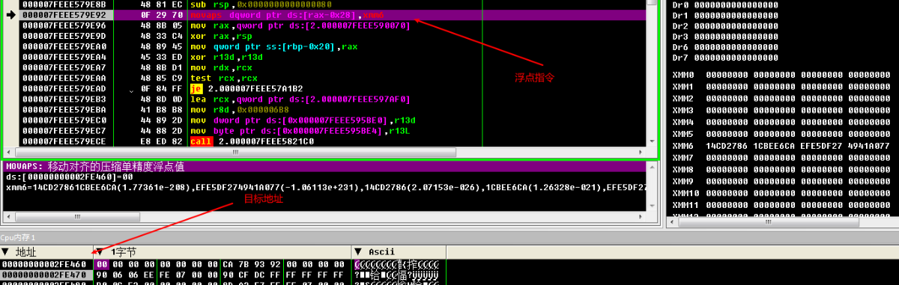Click the XMM6 register value 14CD2786
The width and height of the screenshot is (899, 285).
727,145
